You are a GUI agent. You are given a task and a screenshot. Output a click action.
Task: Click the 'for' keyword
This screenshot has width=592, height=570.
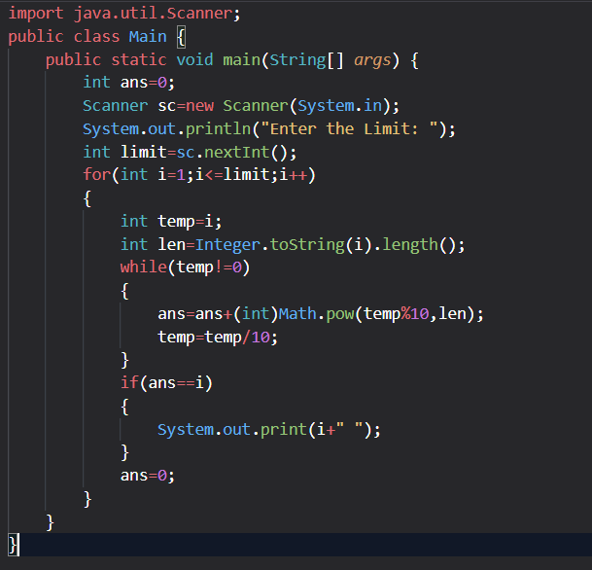click(x=97, y=175)
